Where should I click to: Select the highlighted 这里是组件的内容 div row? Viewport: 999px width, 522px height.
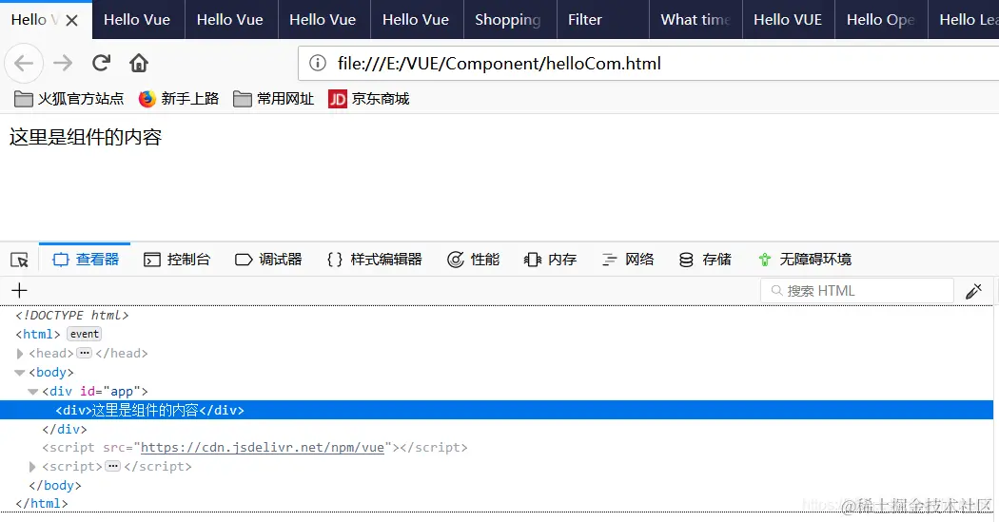497,411
